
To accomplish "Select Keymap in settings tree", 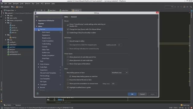I will pyautogui.click(x=41, y=24).
